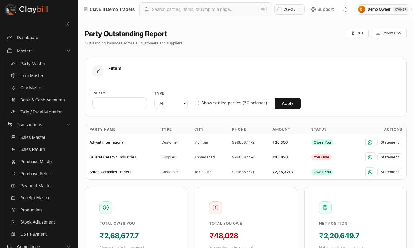
Task: Click the Claybill logo icon
Action: pos(11,9)
